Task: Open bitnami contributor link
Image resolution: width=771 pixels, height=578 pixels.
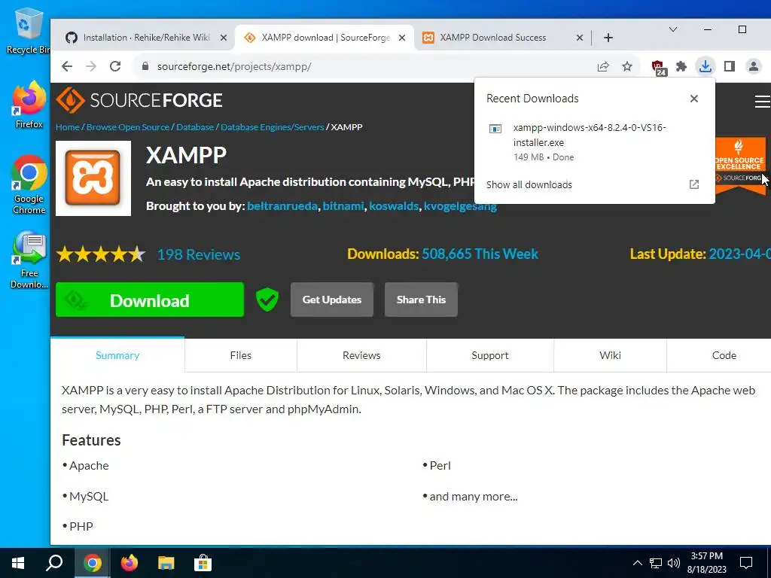Action: point(343,206)
